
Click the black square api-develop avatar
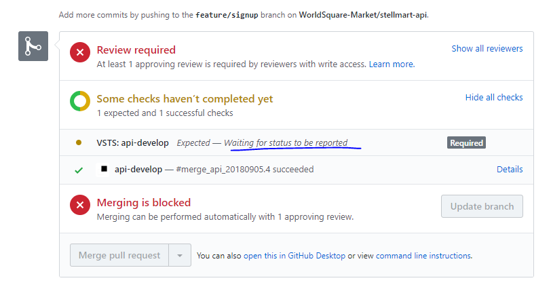coord(104,169)
